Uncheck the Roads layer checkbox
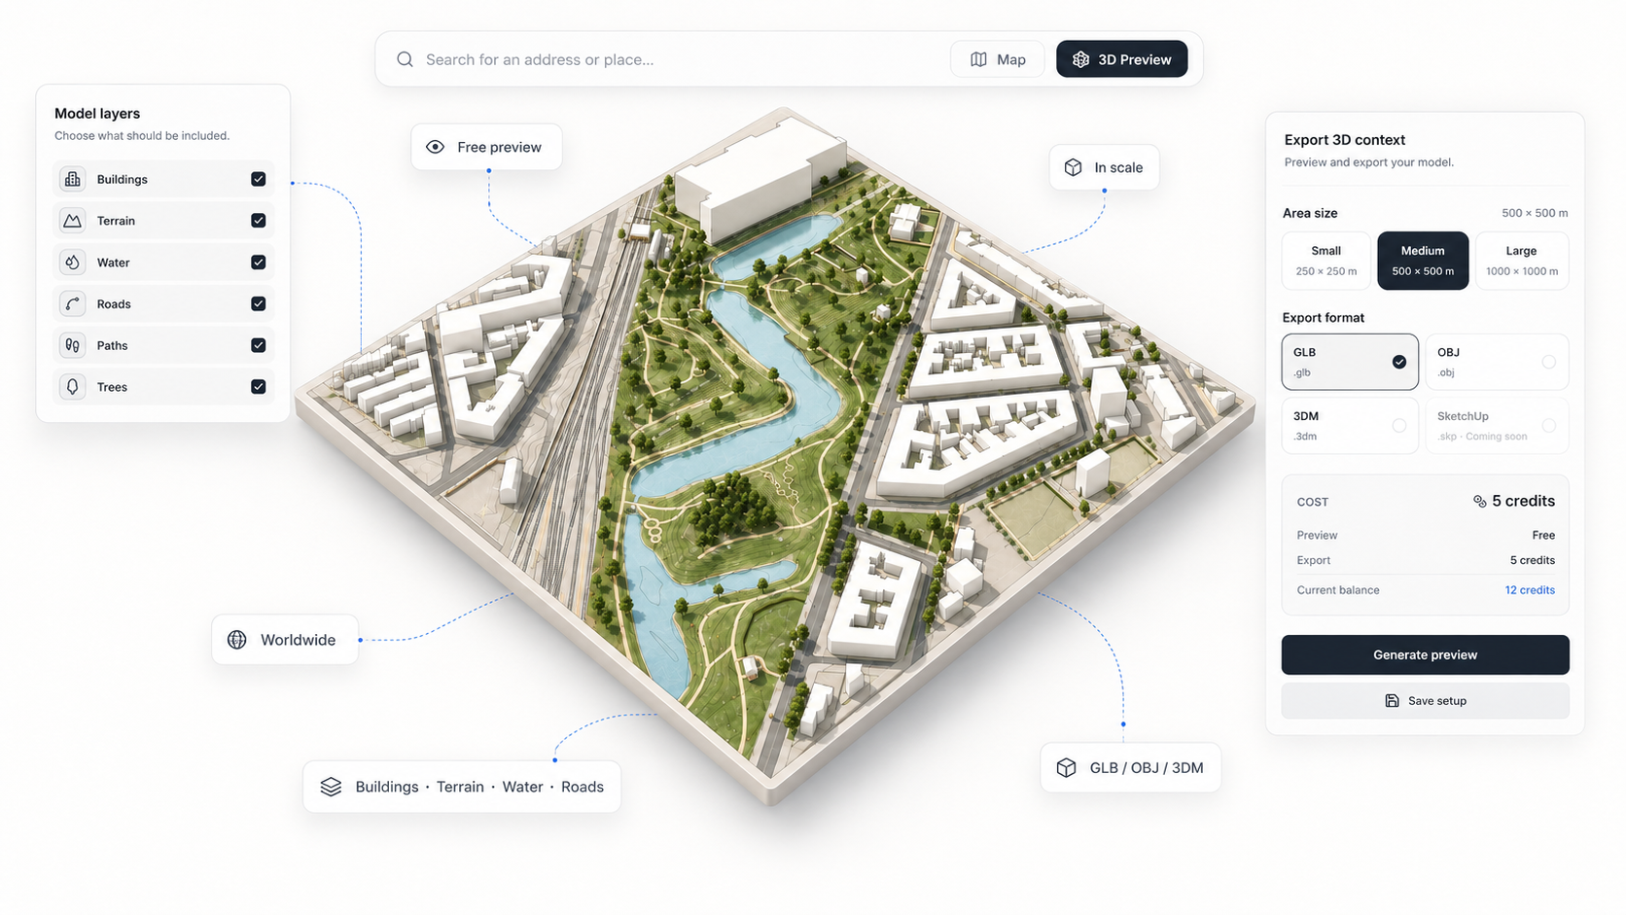Viewport: 1626px width, 915px height. click(x=258, y=304)
